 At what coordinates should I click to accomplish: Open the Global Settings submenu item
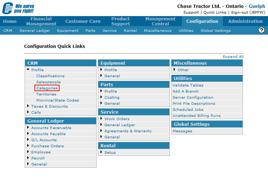click(216, 31)
